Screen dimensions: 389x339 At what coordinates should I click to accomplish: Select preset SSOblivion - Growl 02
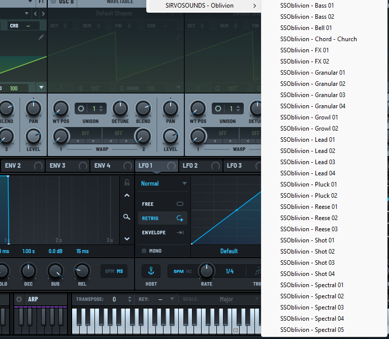click(309, 129)
